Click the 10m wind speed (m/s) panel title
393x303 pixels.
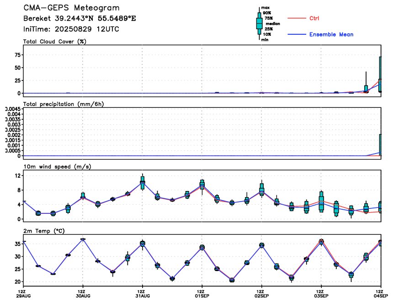[x=57, y=167]
